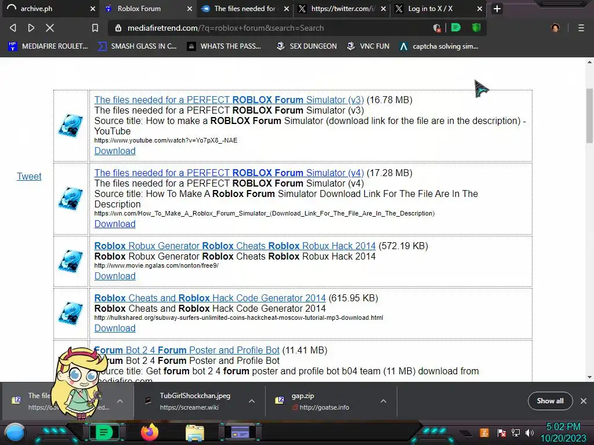The width and height of the screenshot is (594, 445).
Task: Click Show all downloads button
Action: [x=550, y=401]
